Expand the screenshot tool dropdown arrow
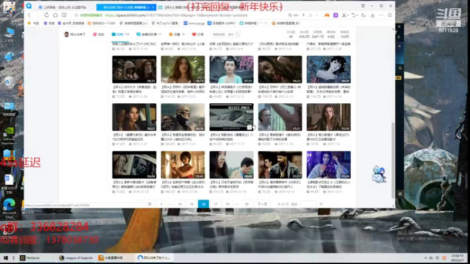The height and width of the screenshot is (264, 470). [348, 15]
